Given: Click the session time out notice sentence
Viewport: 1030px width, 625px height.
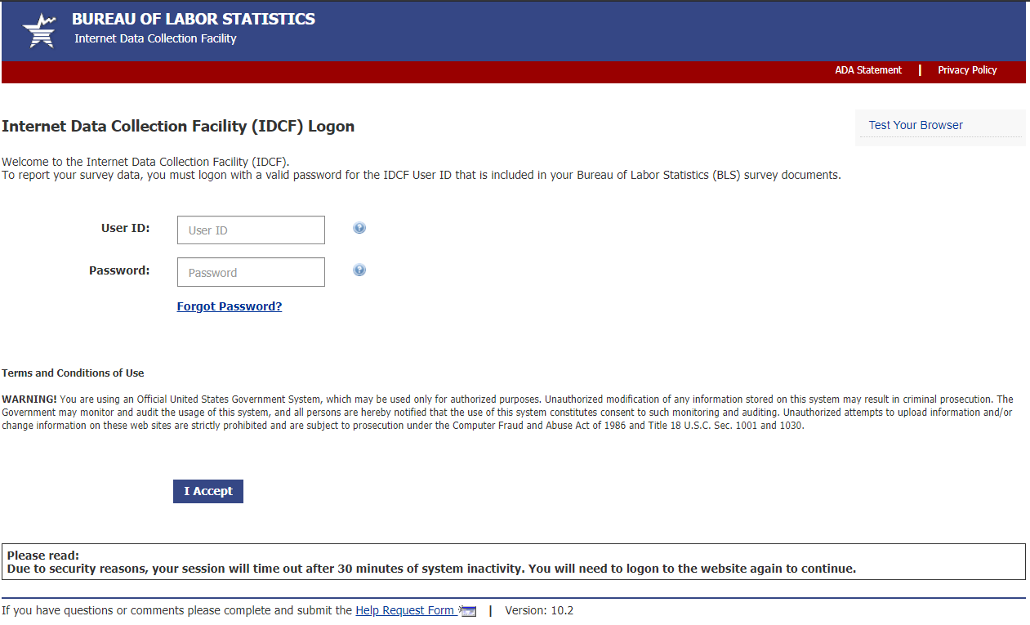Looking at the screenshot, I should tap(431, 569).
